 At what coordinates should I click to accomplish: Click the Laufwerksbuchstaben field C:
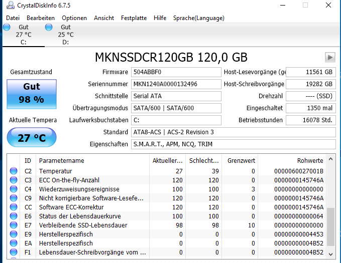coord(176,120)
